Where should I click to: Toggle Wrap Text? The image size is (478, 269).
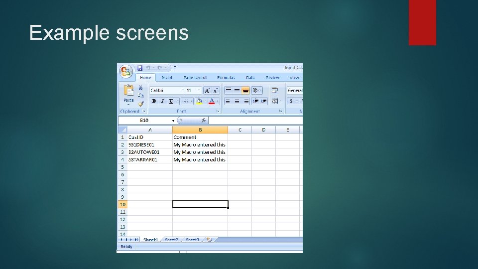point(275,90)
